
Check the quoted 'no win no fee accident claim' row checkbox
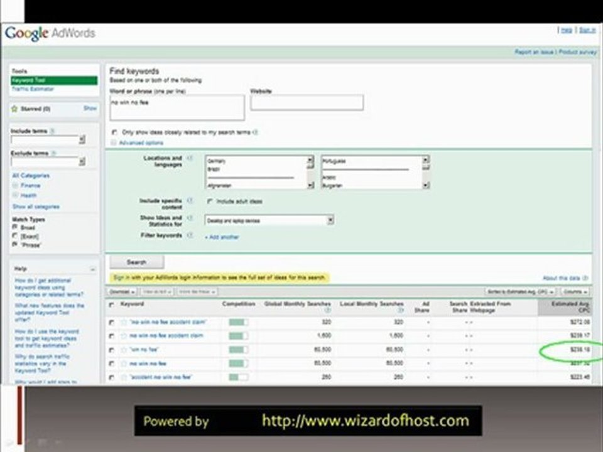[x=112, y=323]
